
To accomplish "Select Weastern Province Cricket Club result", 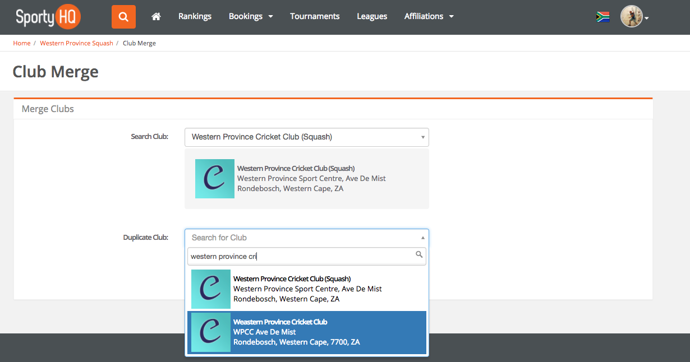I will pyautogui.click(x=307, y=332).
